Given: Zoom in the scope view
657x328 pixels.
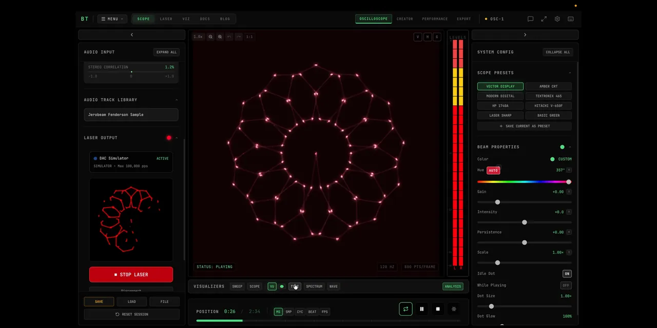Looking at the screenshot, I should tap(220, 37).
